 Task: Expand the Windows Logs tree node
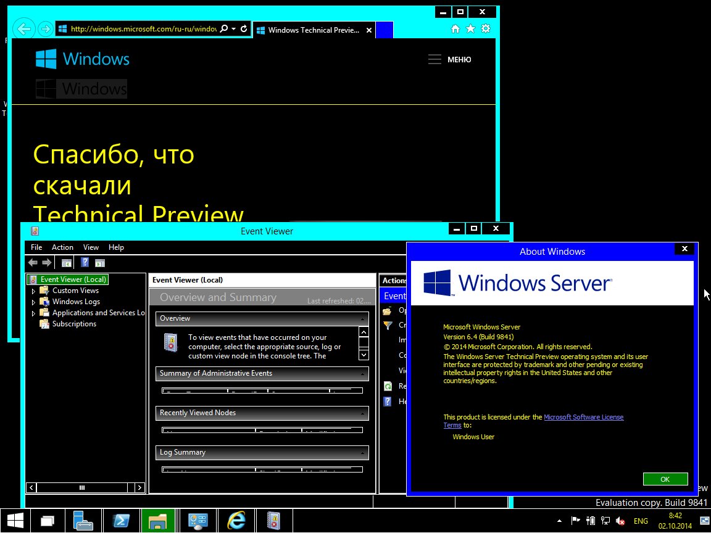click(x=33, y=302)
